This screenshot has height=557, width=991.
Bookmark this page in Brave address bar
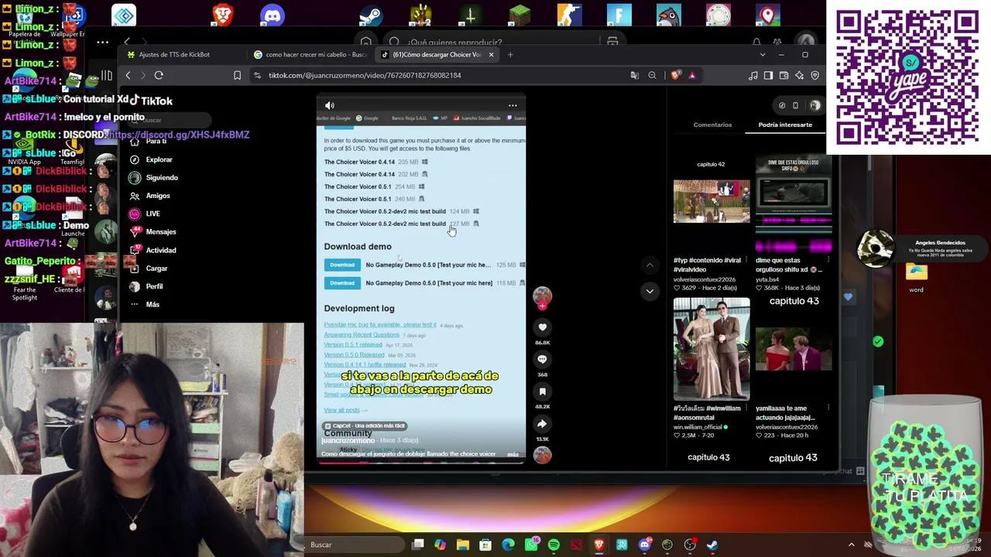(x=237, y=75)
